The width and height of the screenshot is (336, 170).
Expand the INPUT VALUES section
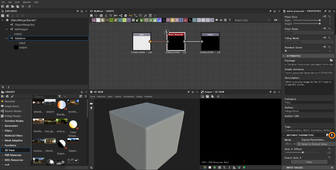(284, 167)
